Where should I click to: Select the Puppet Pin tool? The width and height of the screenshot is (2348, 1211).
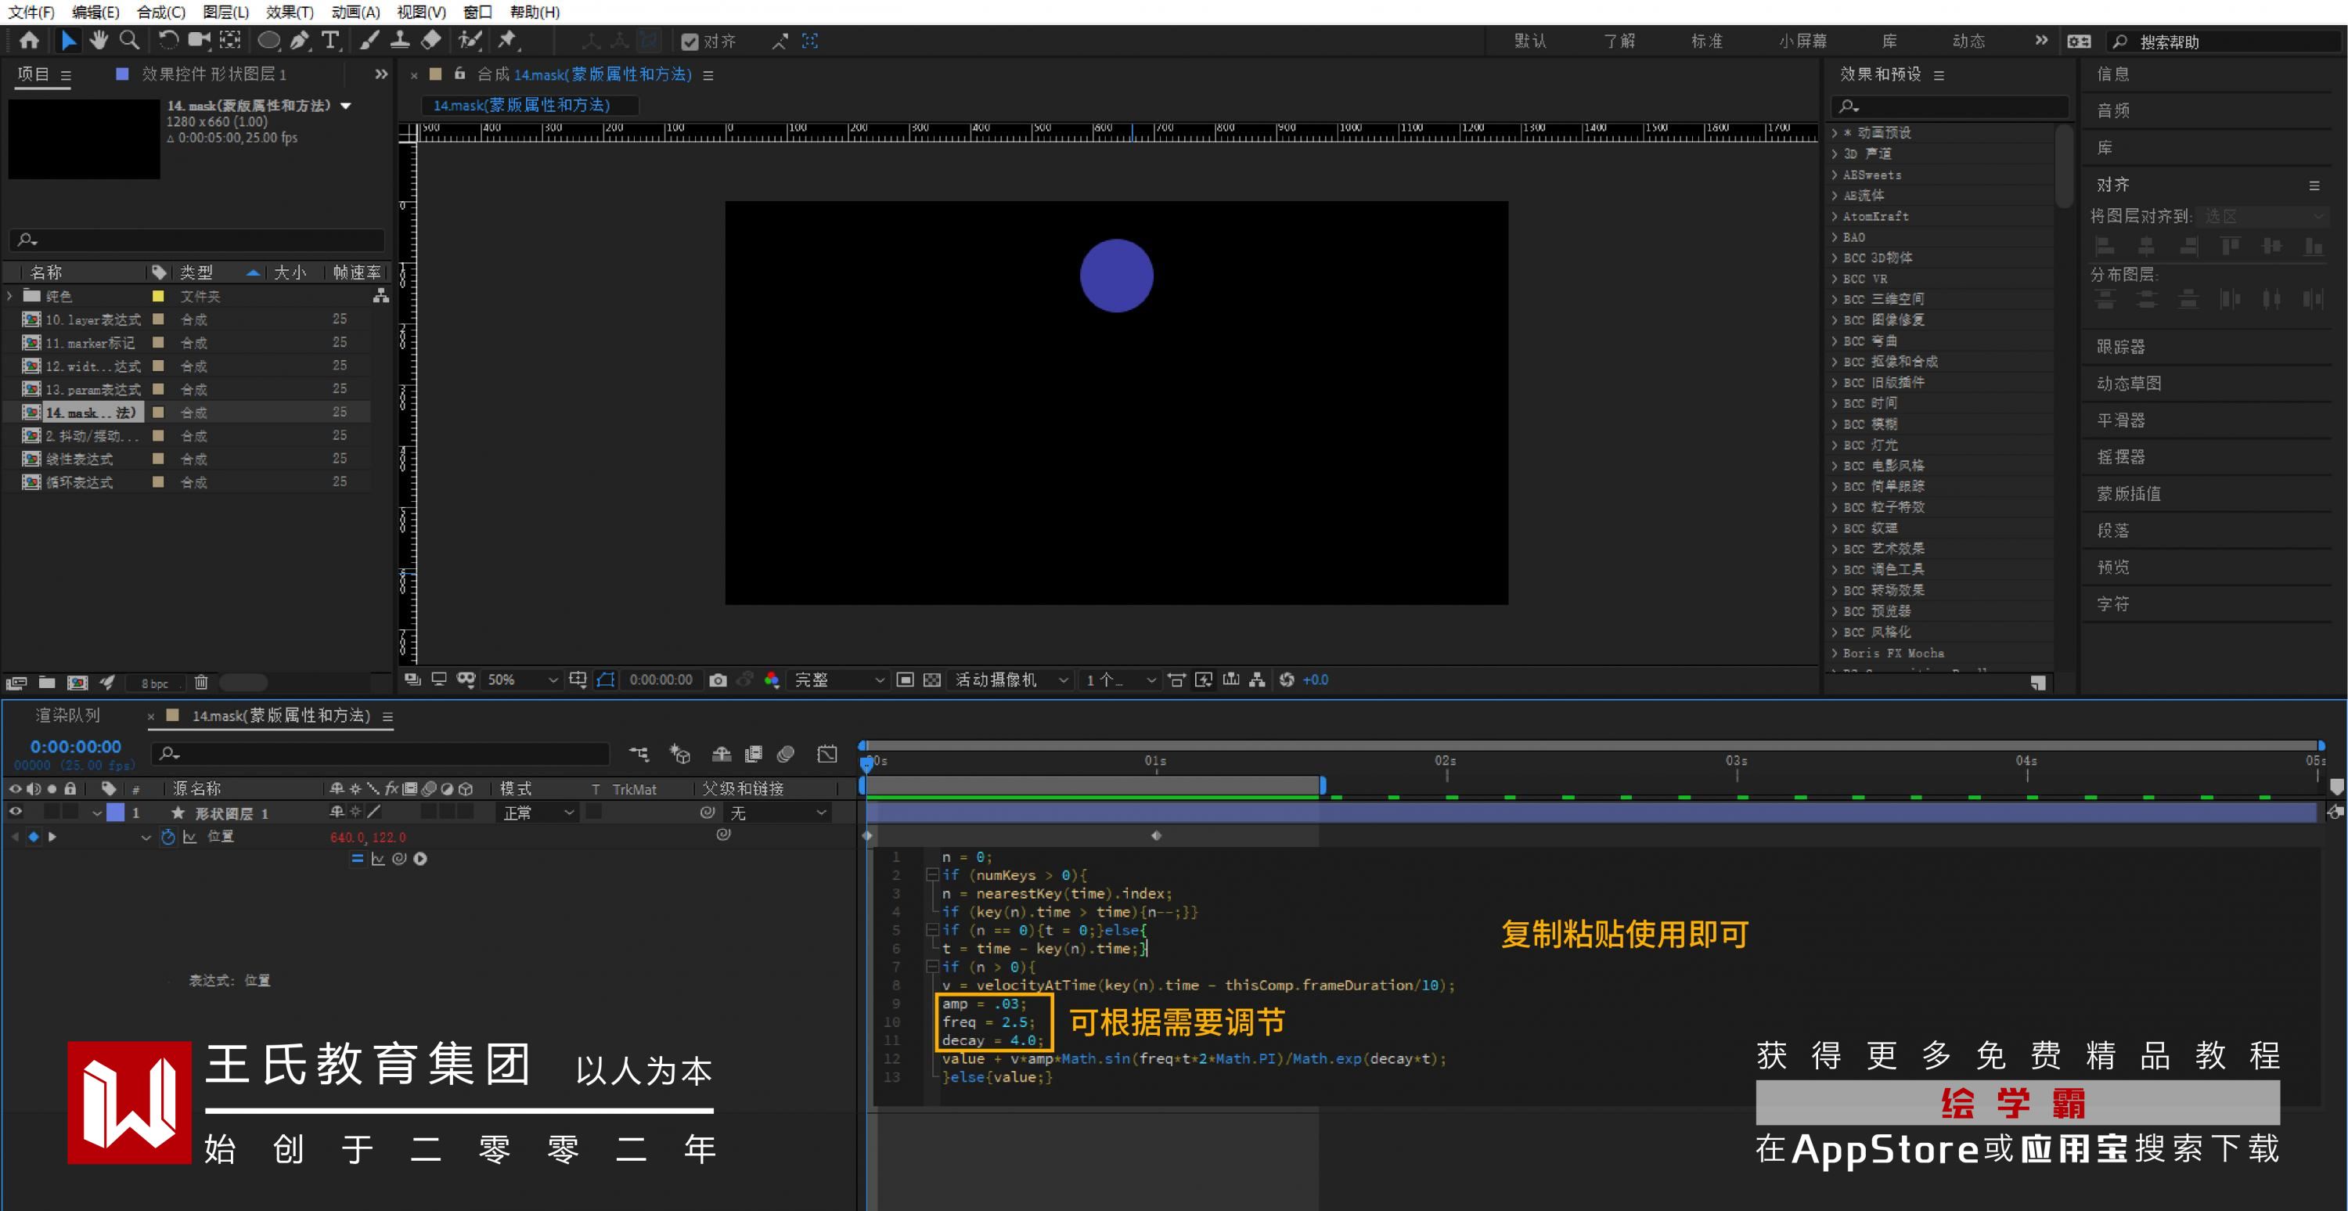(x=508, y=40)
